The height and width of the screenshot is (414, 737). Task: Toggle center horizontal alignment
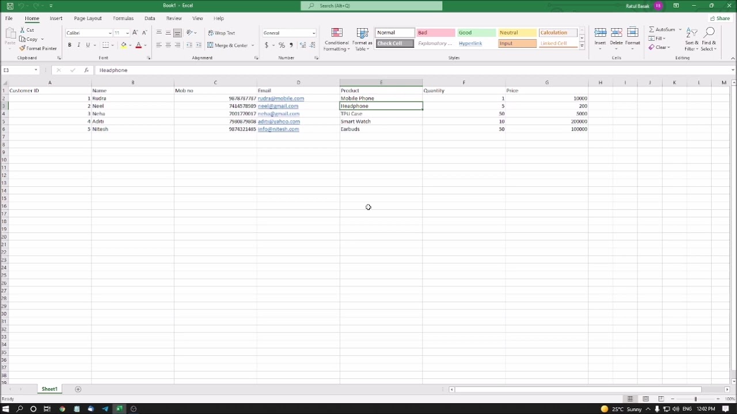click(x=168, y=45)
